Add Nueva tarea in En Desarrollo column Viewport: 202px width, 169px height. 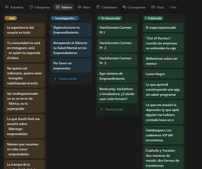(117, 109)
